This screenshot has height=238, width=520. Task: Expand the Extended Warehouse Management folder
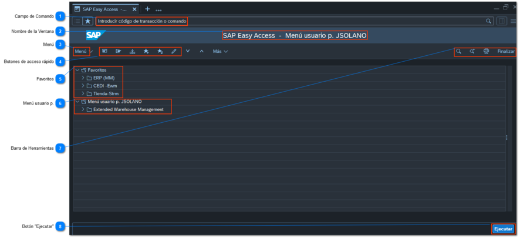pos(83,109)
